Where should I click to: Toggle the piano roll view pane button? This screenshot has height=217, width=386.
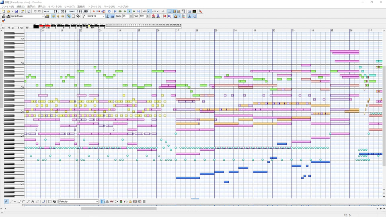click(x=170, y=11)
